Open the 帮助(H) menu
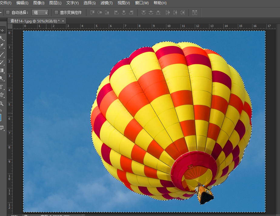This screenshot has height=216, width=280. click(x=160, y=3)
